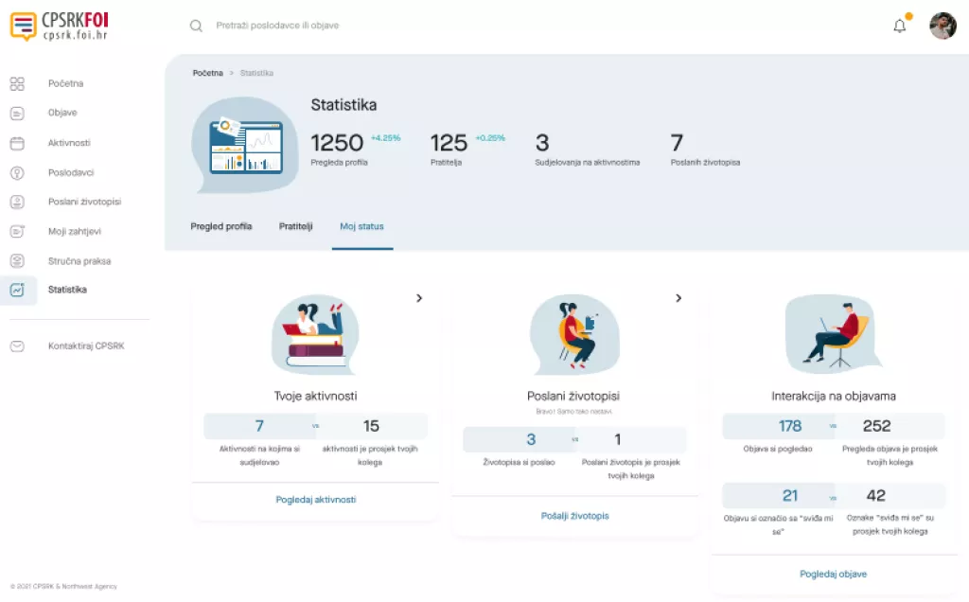The image size is (969, 602).
Task: Click Pošalji životopis
Action: click(x=575, y=516)
